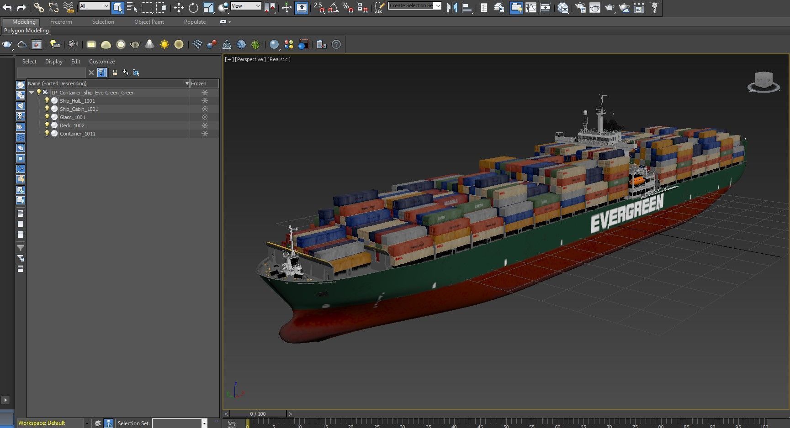Click the Bind to Space Warp tool
Image resolution: width=790 pixels, height=428 pixels.
pyautogui.click(x=69, y=7)
